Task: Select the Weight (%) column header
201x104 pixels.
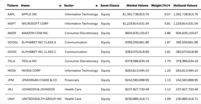Action: [x=160, y=6]
